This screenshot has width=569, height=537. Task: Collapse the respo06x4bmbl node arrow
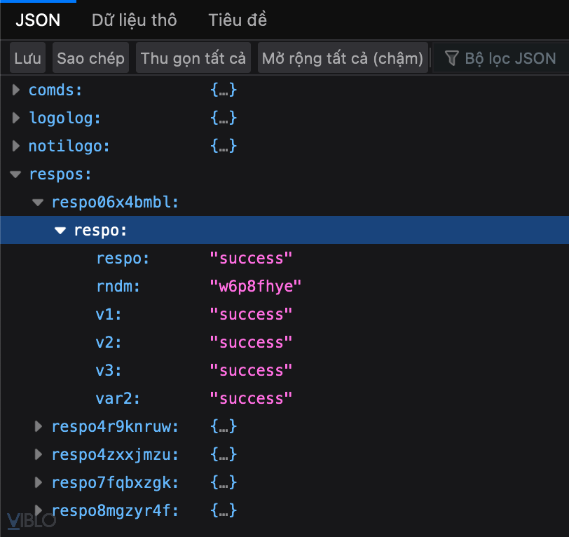click(39, 203)
